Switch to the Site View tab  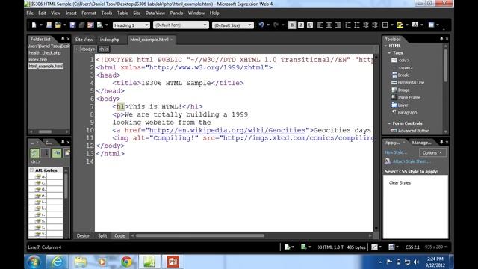(x=84, y=40)
